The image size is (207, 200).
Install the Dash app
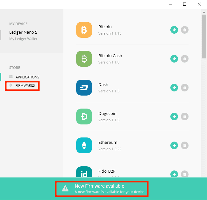pyautogui.click(x=174, y=88)
